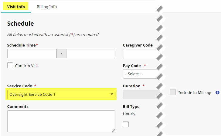The height and width of the screenshot is (136, 221).
Task: Expand the Oversight Service Code 1 dropdown
Action: (x=61, y=95)
